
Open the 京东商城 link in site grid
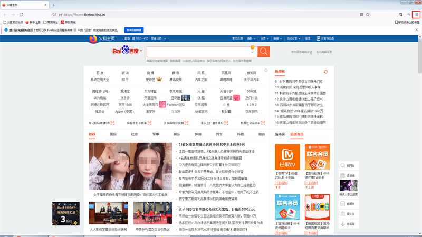[176, 91]
